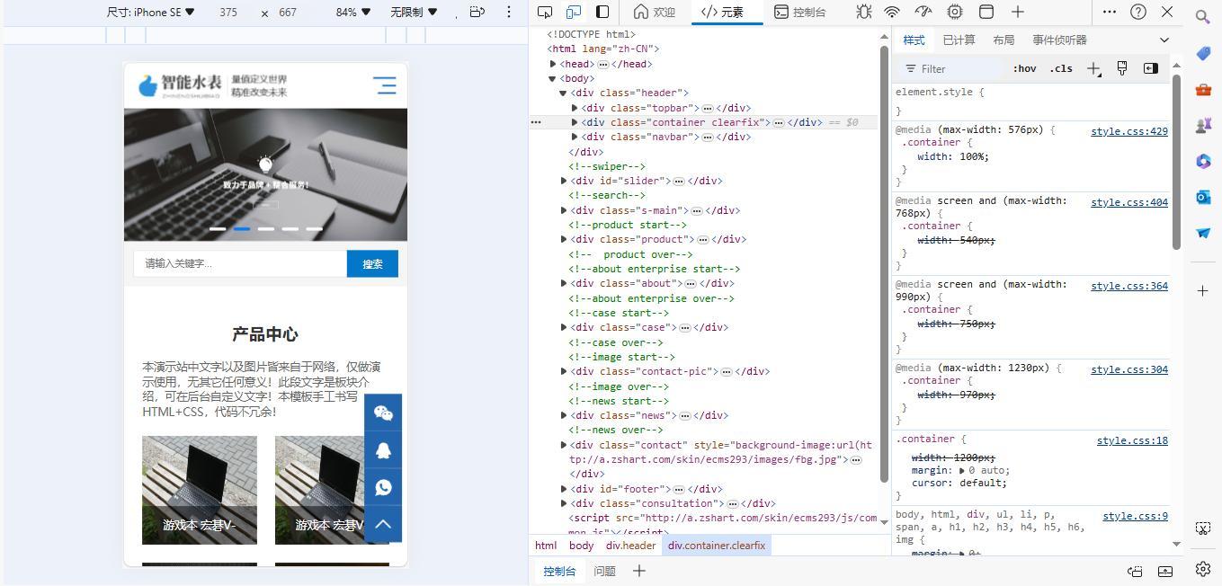1222x586 pixels.
Task: Expand the margin shorthand triangle in .container
Action: pyautogui.click(x=962, y=470)
